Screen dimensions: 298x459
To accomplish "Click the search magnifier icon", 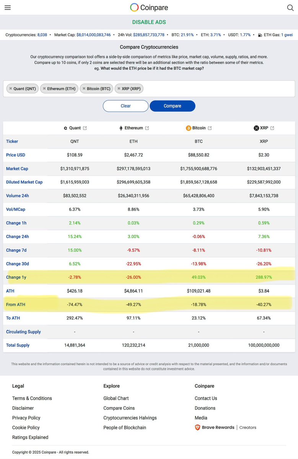I will pyautogui.click(x=290, y=8).
